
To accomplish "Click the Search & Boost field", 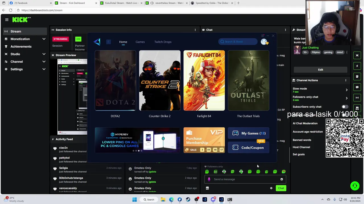I will tap(238, 42).
